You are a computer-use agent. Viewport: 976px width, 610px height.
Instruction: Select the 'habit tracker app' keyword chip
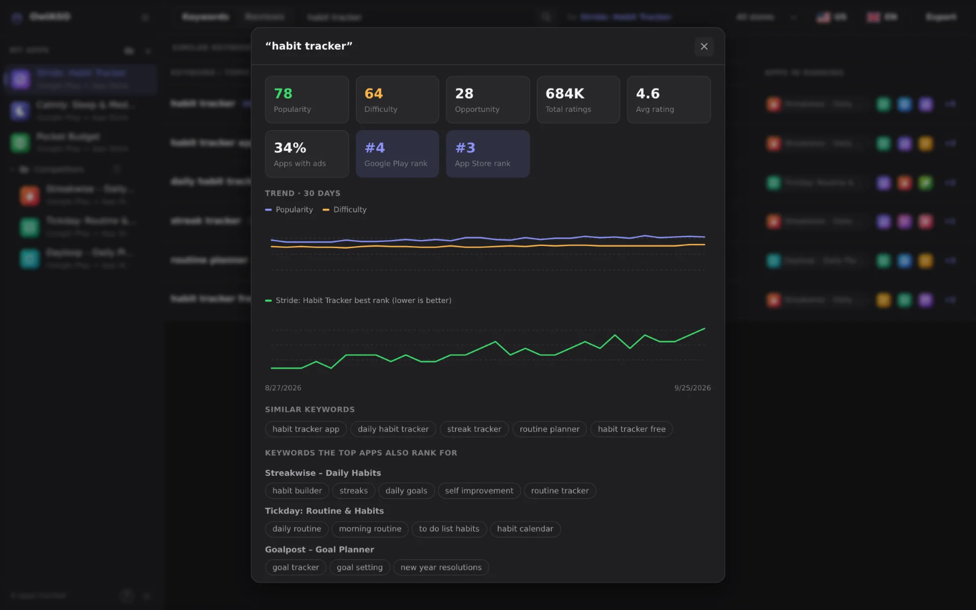306,429
